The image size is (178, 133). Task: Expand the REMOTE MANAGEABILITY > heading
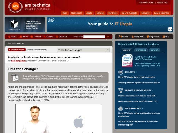pyautogui.click(x=139, y=90)
